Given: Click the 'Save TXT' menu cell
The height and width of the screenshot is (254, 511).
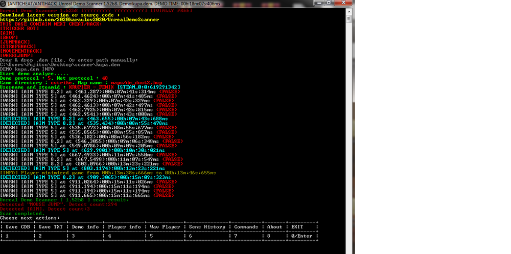Looking at the screenshot, I should (51, 227).
